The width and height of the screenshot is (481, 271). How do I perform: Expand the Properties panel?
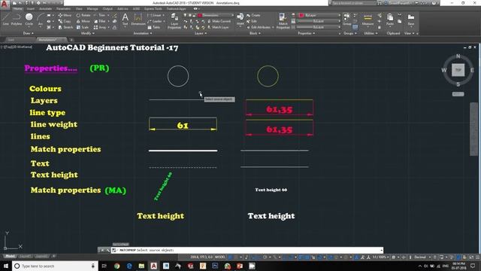pyautogui.click(x=306, y=33)
